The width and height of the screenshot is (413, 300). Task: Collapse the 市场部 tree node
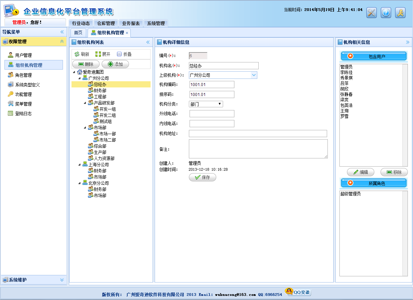click(x=85, y=128)
